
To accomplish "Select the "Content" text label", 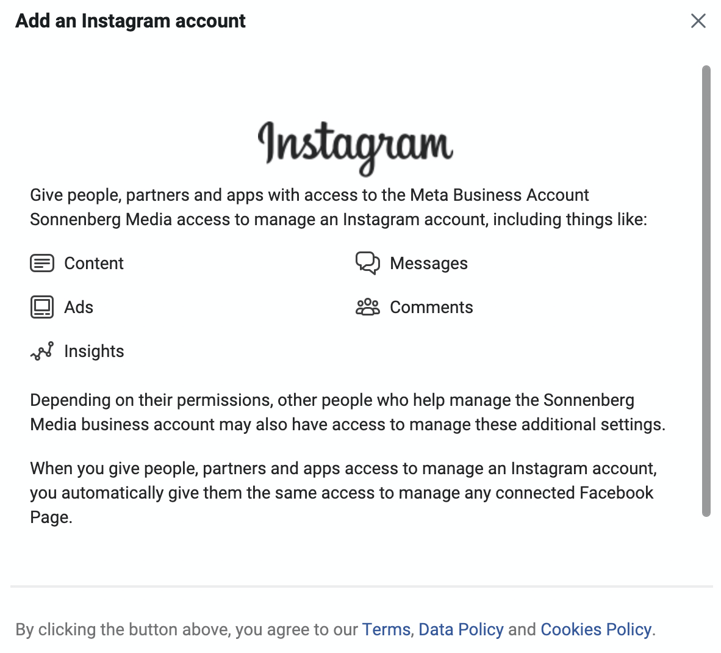I will (94, 264).
